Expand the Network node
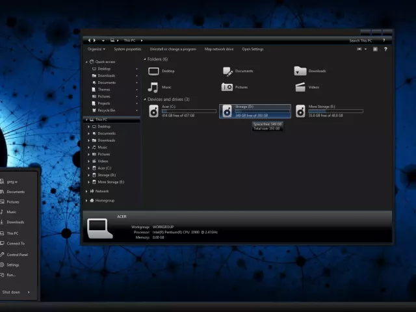Viewport: 416px width, 312px height. coord(86,191)
